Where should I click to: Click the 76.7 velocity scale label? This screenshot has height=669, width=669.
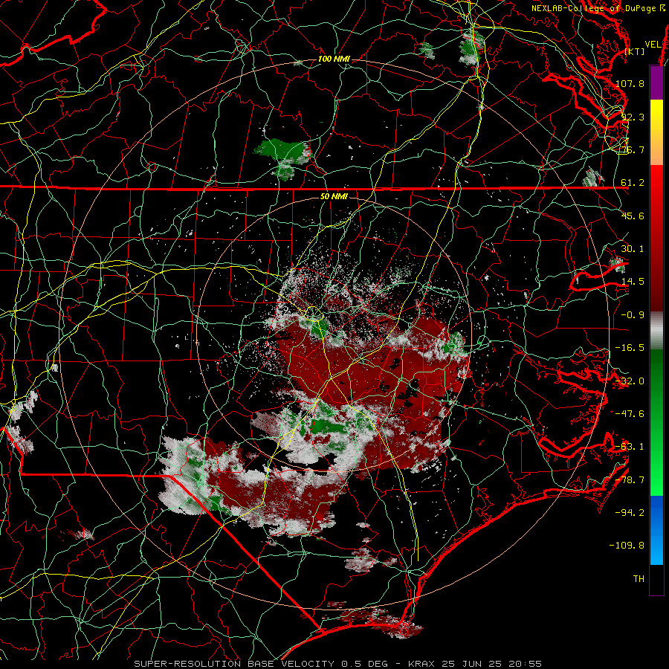pos(633,149)
